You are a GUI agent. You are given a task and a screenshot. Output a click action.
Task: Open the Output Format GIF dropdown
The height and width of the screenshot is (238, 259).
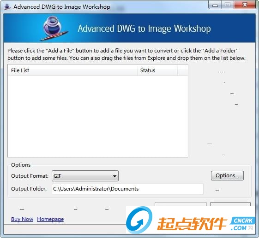point(85,176)
